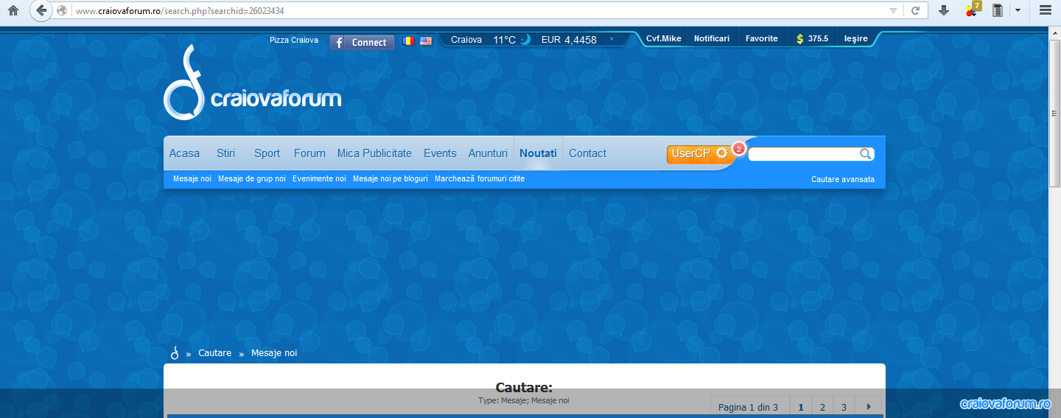This screenshot has height=418, width=1061.
Task: Open Notificari menu
Action: coord(712,38)
